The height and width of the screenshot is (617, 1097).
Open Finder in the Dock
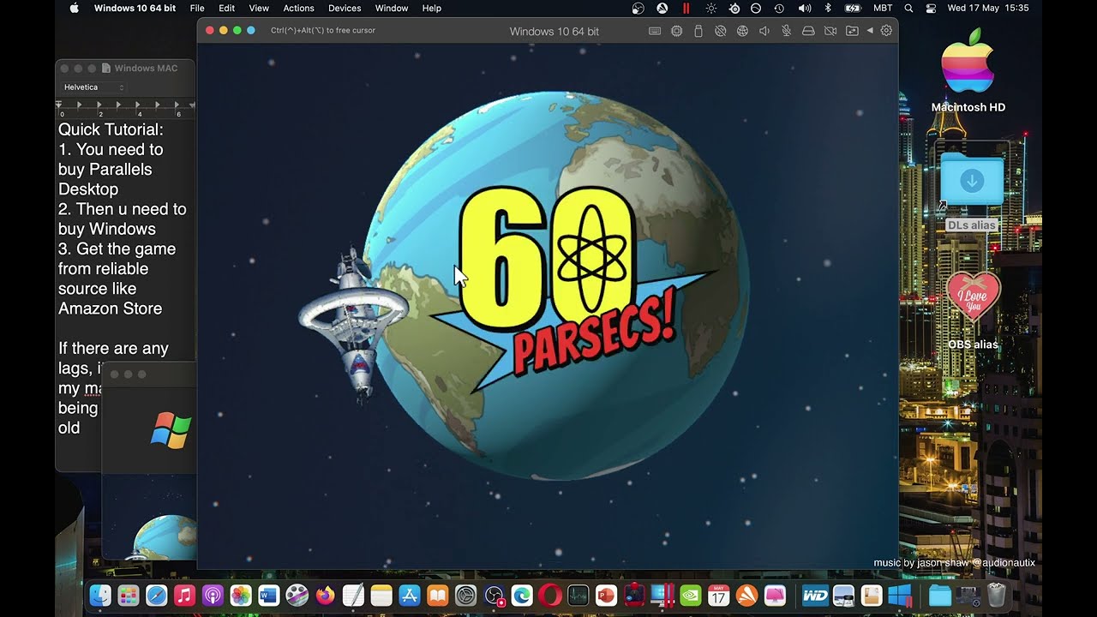100,595
